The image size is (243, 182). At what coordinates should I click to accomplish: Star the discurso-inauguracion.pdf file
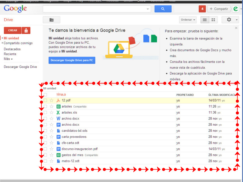tap(51, 149)
